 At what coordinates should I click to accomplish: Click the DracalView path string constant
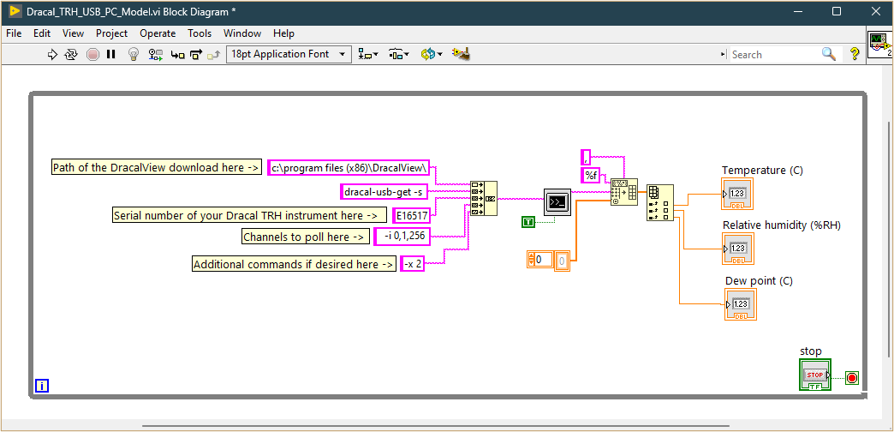click(349, 168)
